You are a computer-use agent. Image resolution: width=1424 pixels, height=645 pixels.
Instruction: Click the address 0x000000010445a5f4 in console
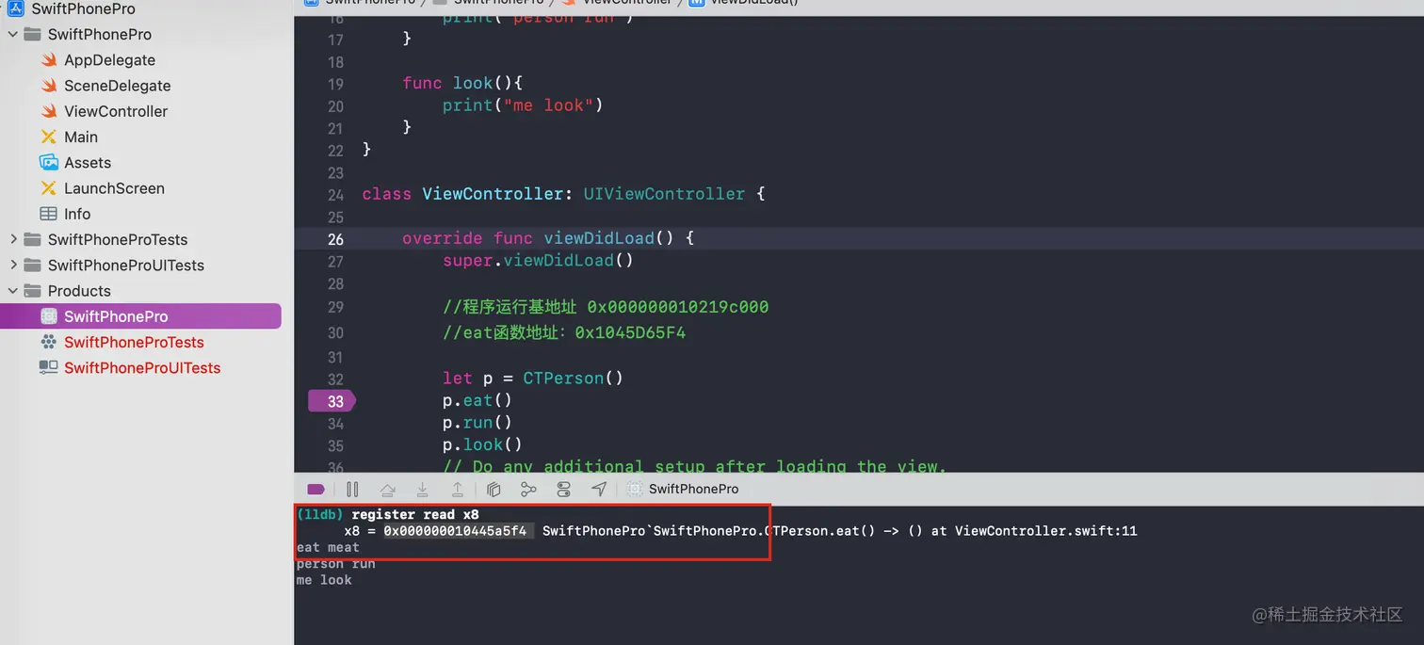pyautogui.click(x=455, y=531)
